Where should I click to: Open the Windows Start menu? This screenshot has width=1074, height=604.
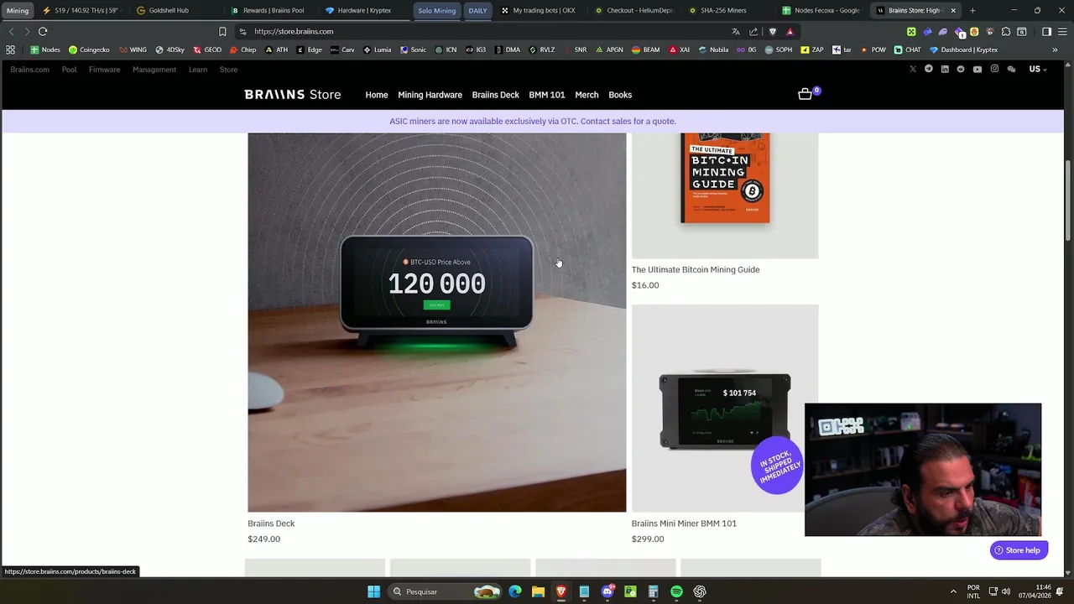pyautogui.click(x=373, y=591)
